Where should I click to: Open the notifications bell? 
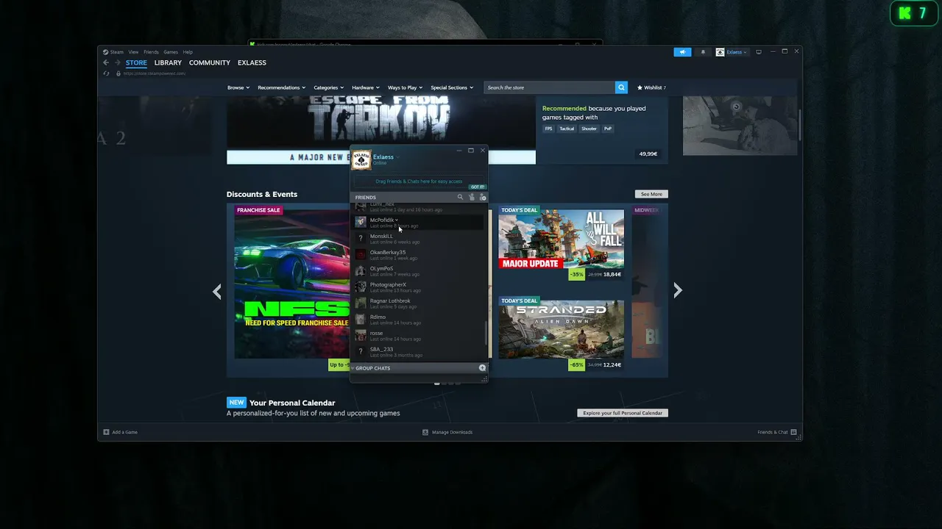tap(702, 52)
